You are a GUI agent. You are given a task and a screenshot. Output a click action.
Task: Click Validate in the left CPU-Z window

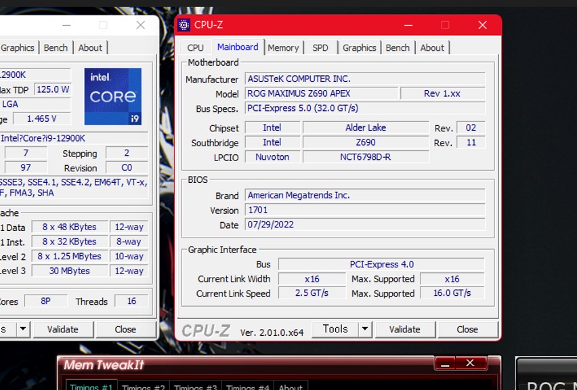point(63,329)
